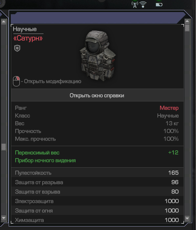Image resolution: width=196 pixels, height=230 pixels.
Task: Select the Электрозащита stat row
Action: tap(97, 201)
